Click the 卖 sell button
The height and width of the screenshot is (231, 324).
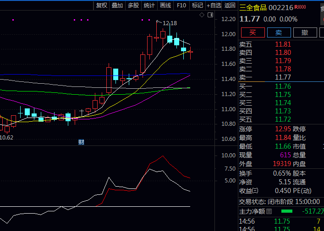coord(278,32)
